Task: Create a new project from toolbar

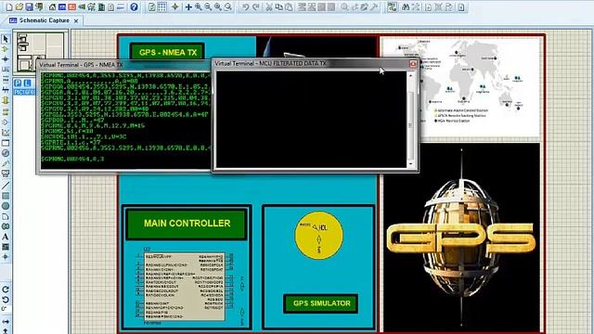Action: click(9, 6)
